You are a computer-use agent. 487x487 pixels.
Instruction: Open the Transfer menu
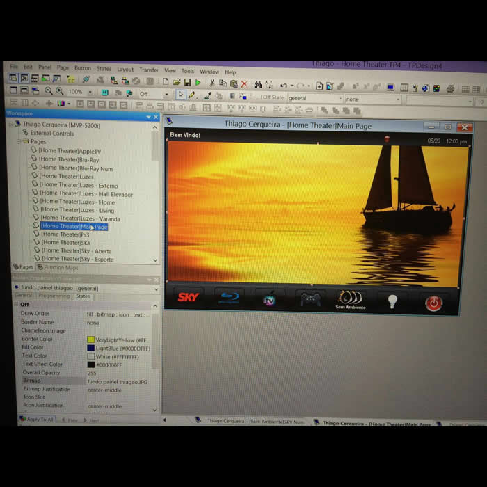[148, 70]
